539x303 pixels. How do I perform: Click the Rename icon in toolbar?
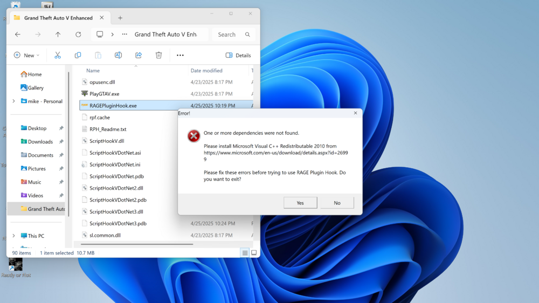[118, 55]
